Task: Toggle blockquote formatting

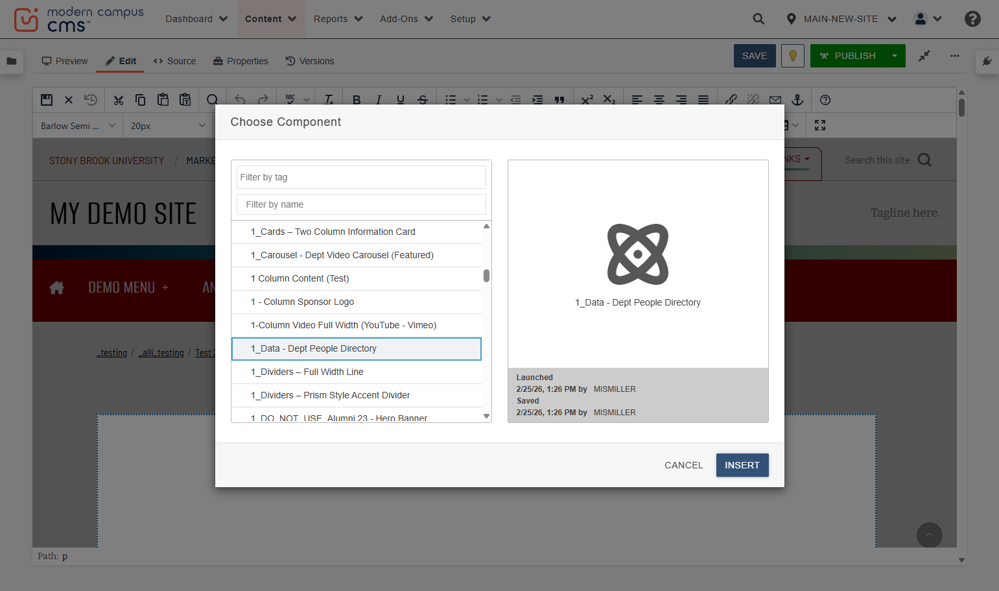Action: click(x=559, y=100)
